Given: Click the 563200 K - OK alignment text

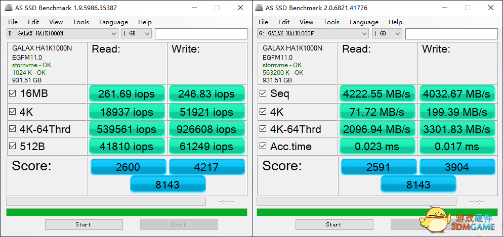Looking at the screenshot, I should [x=283, y=73].
